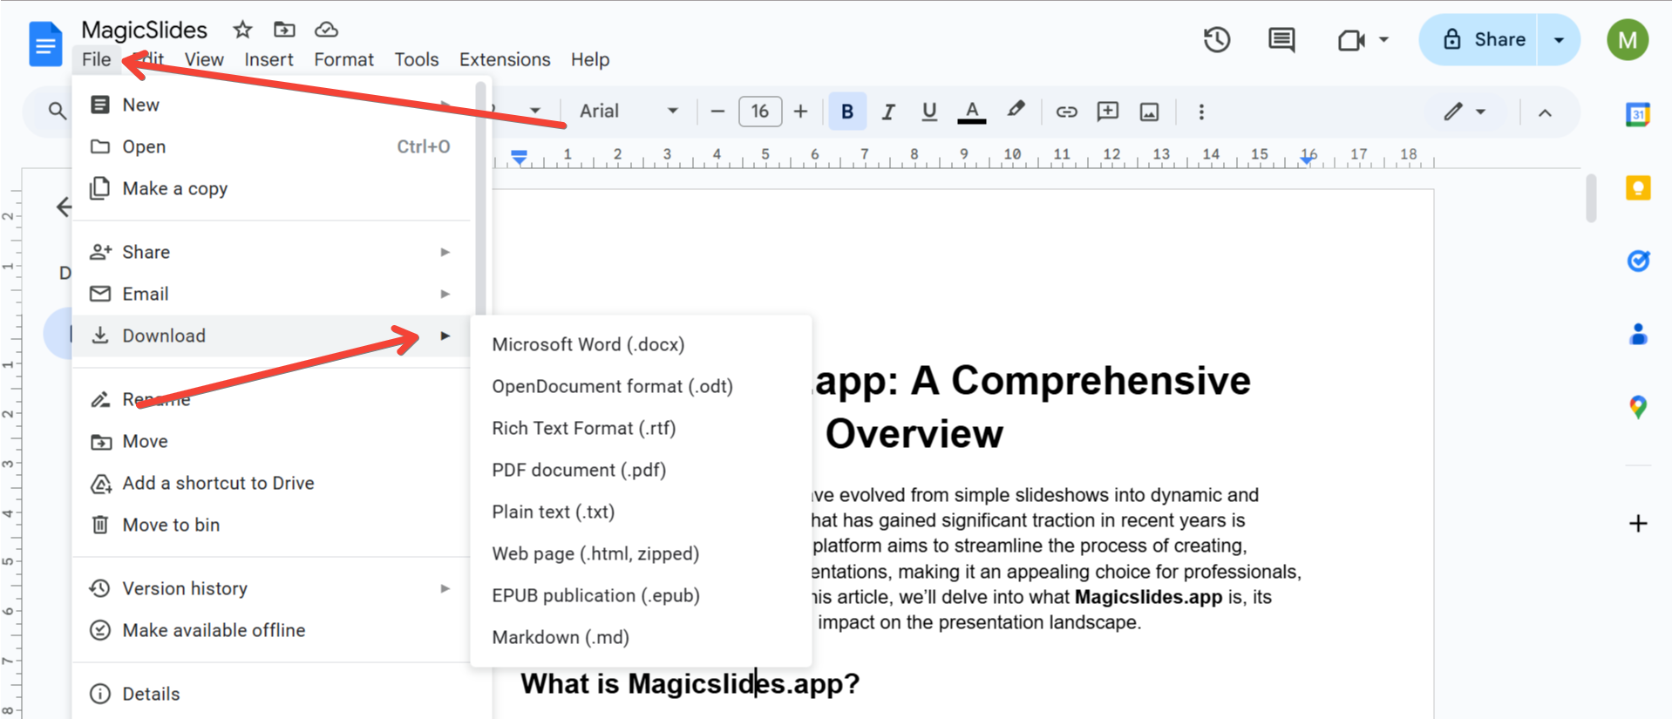The height and width of the screenshot is (719, 1672).
Task: Click the insert image icon
Action: (1149, 112)
